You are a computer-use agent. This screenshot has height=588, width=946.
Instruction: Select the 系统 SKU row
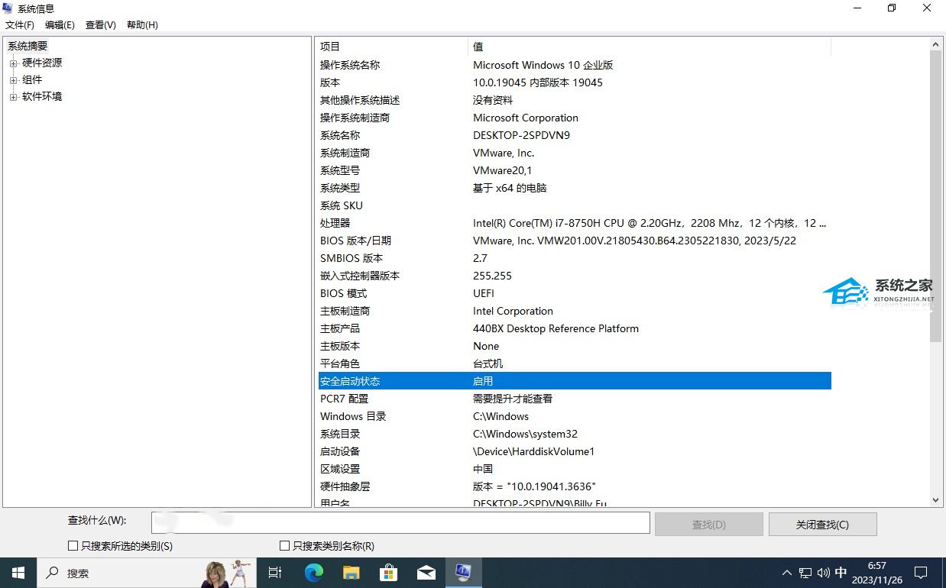(x=574, y=205)
